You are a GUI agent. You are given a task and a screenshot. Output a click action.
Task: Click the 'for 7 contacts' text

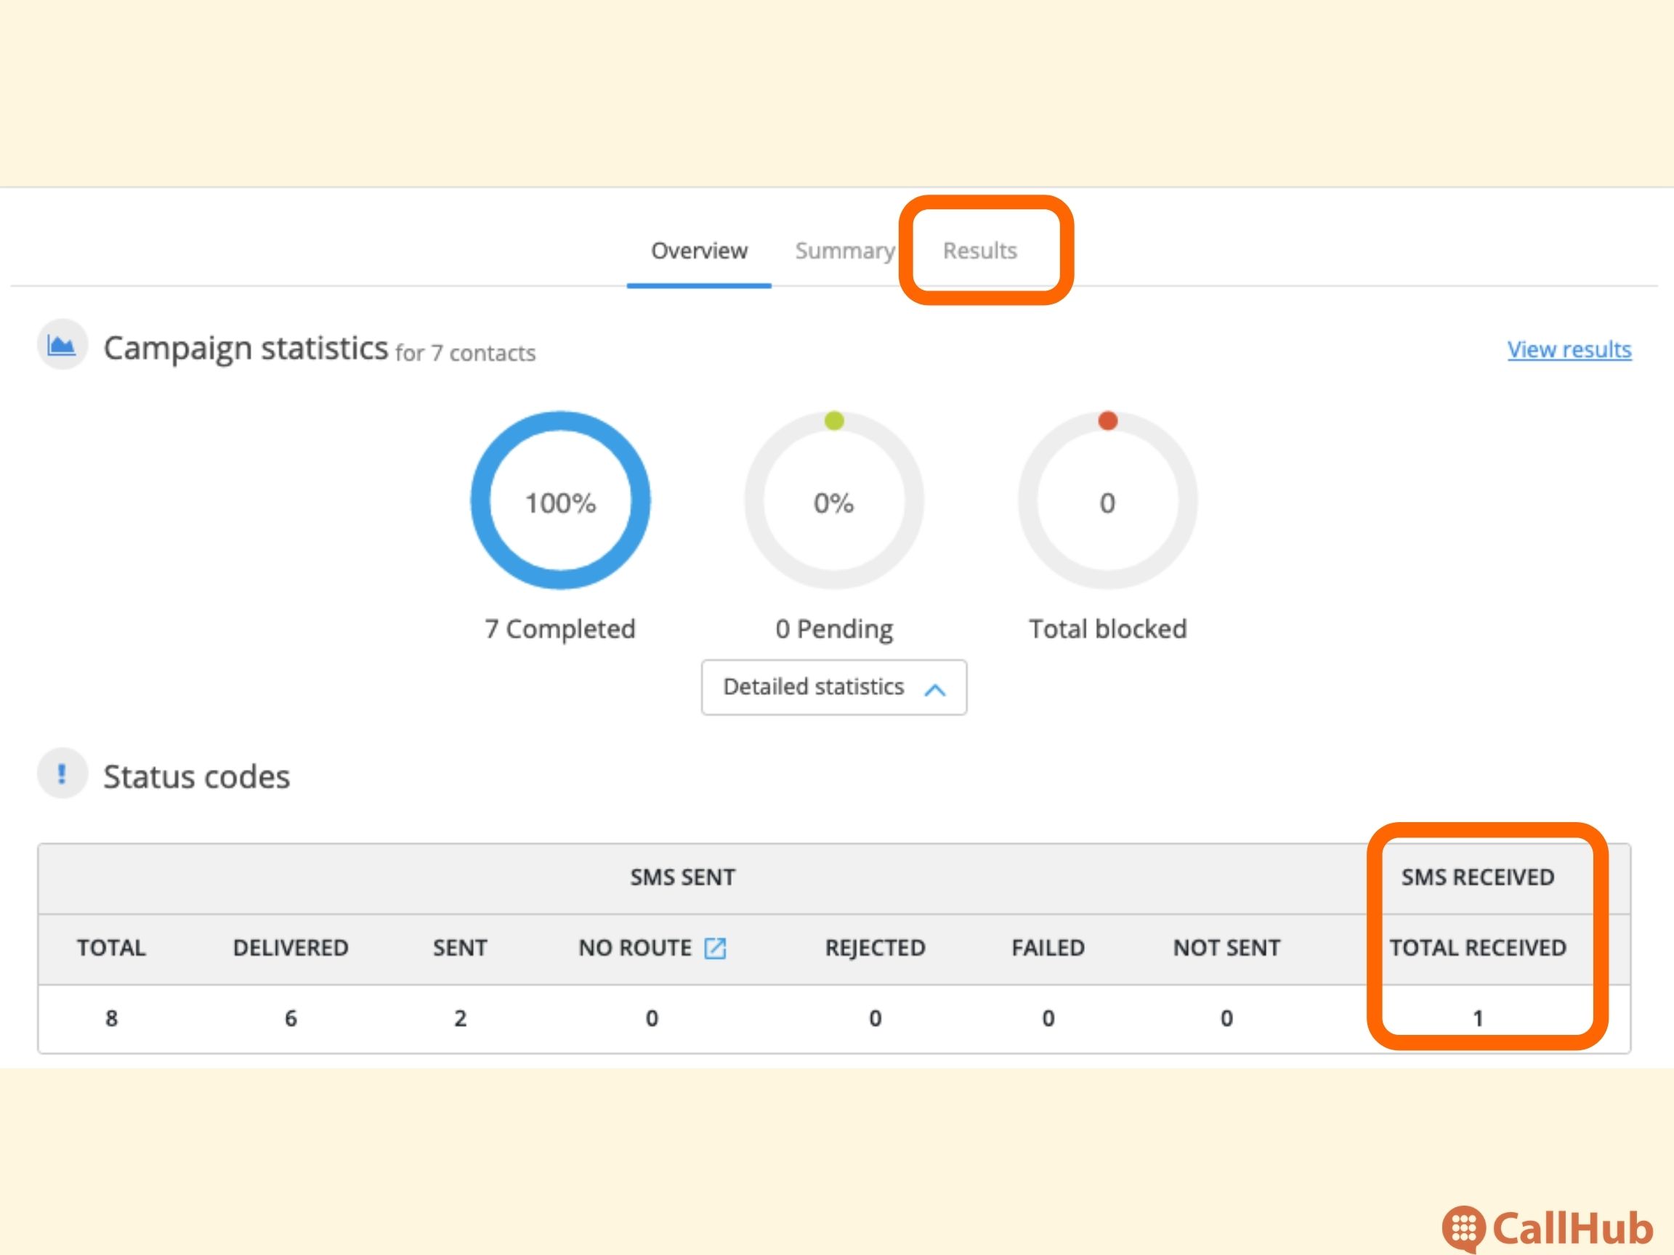click(x=465, y=353)
